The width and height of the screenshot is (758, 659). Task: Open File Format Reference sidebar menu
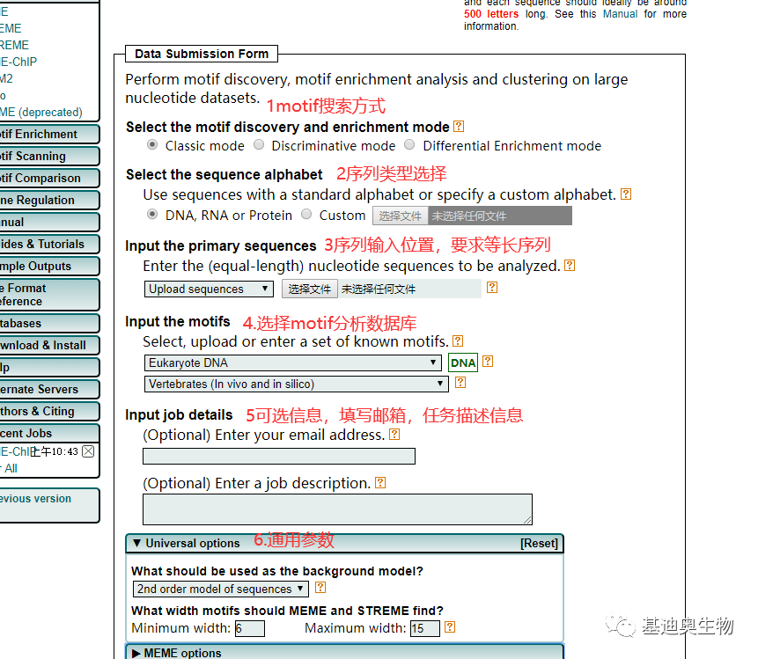(x=48, y=295)
